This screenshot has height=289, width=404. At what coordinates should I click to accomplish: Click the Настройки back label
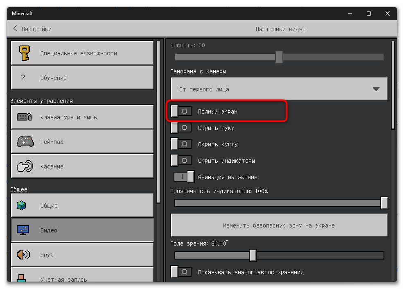coord(36,29)
